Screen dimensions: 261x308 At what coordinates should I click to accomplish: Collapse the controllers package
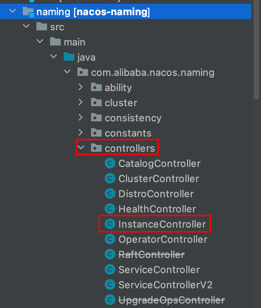click(x=80, y=148)
